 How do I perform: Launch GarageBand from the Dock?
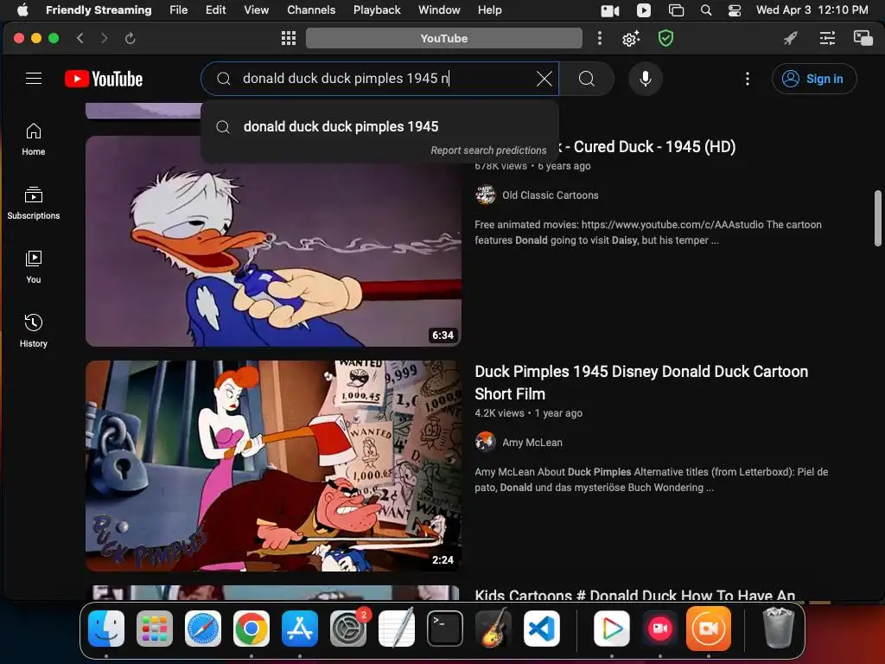(x=493, y=629)
